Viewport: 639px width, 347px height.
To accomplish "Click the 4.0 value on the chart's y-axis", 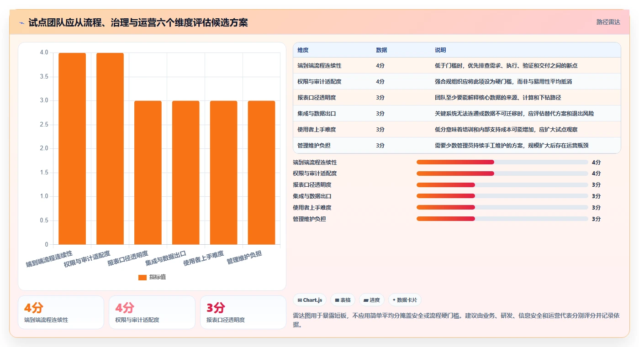I will 44,53.
